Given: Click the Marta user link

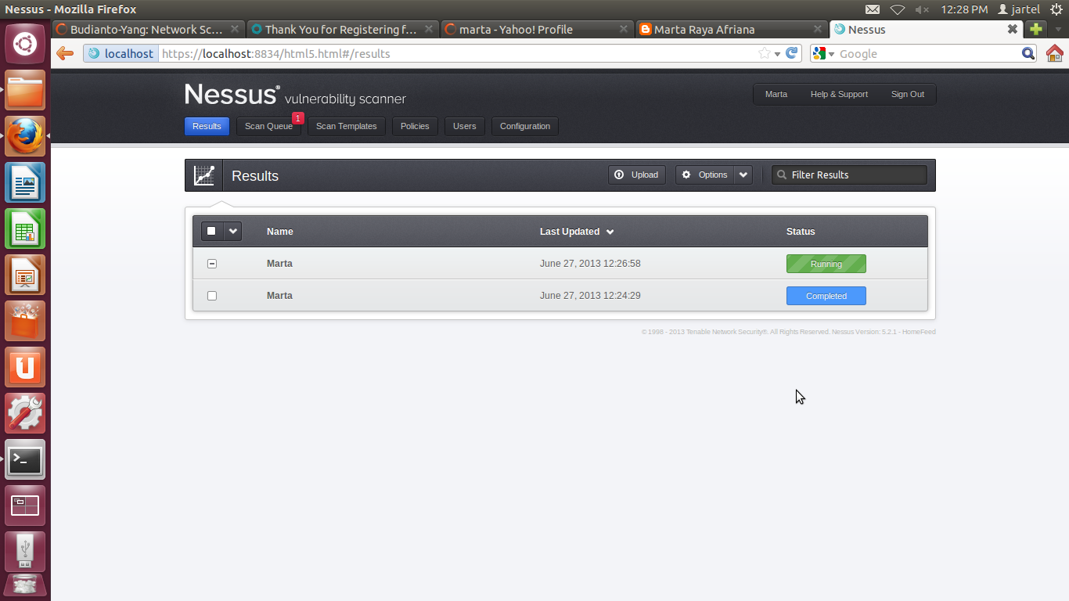Looking at the screenshot, I should pyautogui.click(x=776, y=94).
